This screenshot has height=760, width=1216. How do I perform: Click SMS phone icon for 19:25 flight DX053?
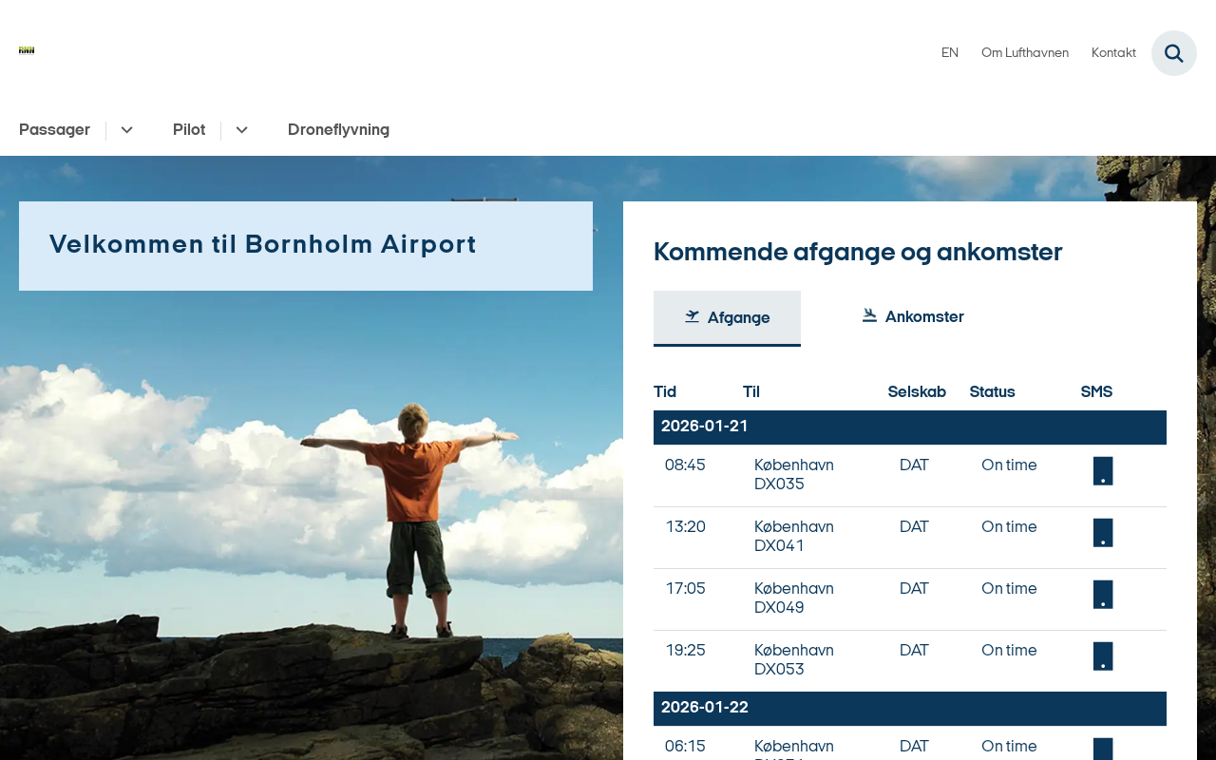pyautogui.click(x=1103, y=656)
